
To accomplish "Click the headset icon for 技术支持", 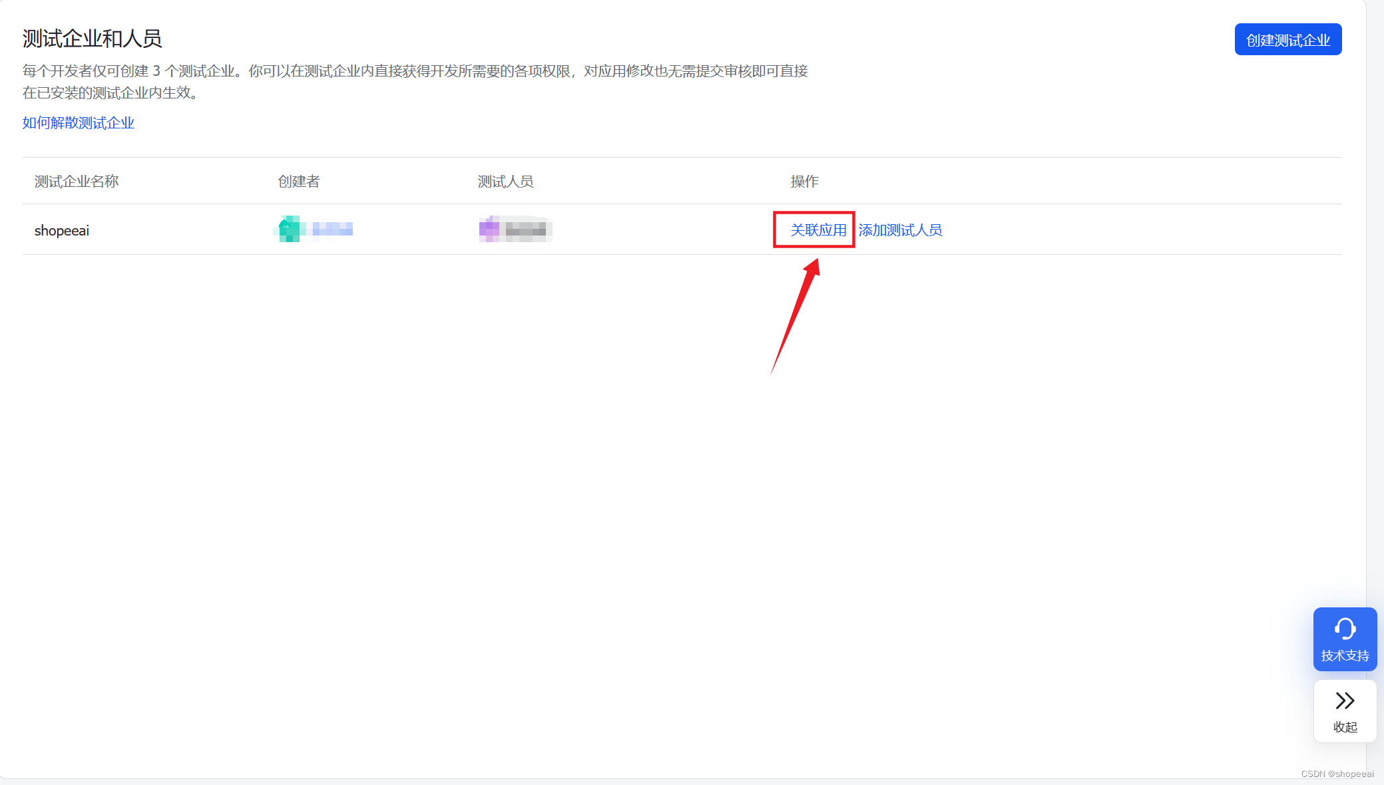I will point(1345,628).
